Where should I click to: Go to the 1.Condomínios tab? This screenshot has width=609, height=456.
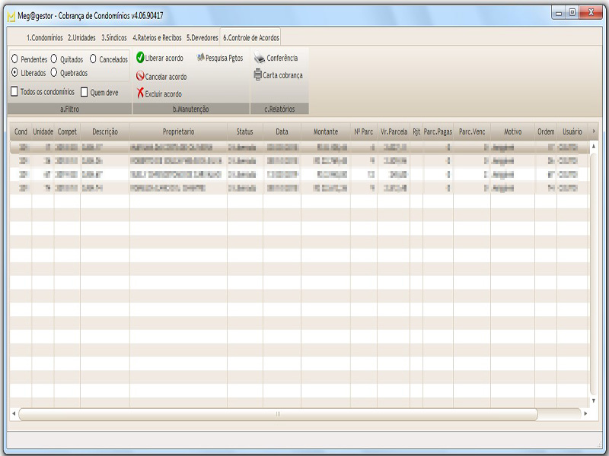point(45,37)
